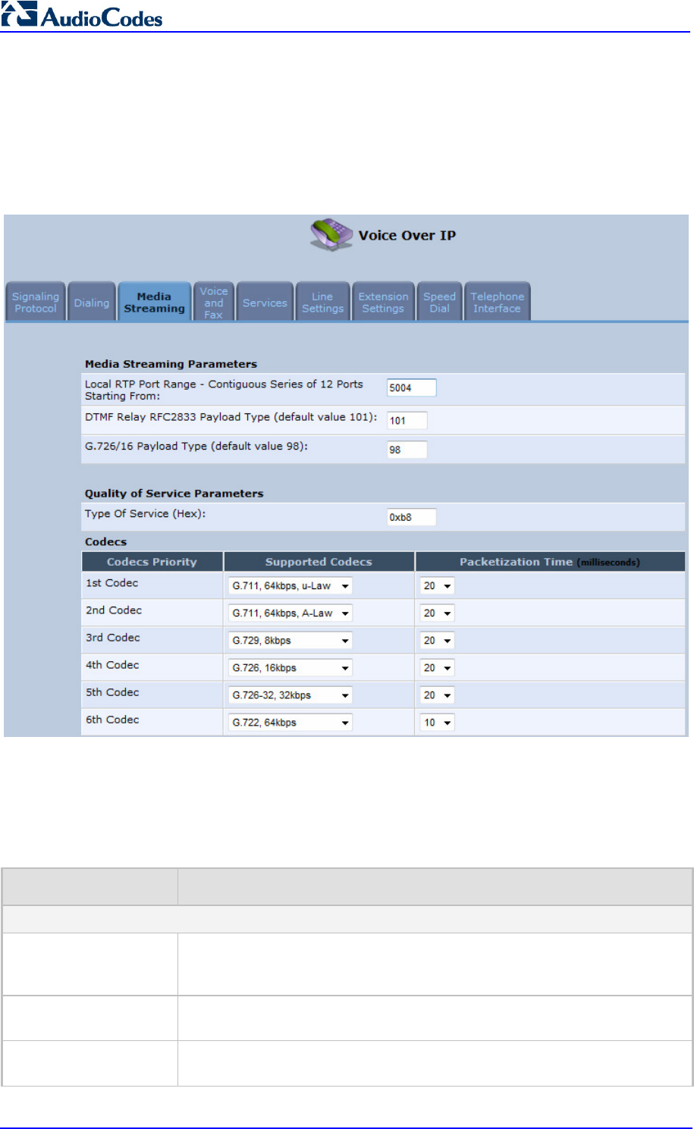Screen dimensions: 694x1129
Task: Edit the Type Of Service hex field
Action: pyautogui.click(x=411, y=517)
